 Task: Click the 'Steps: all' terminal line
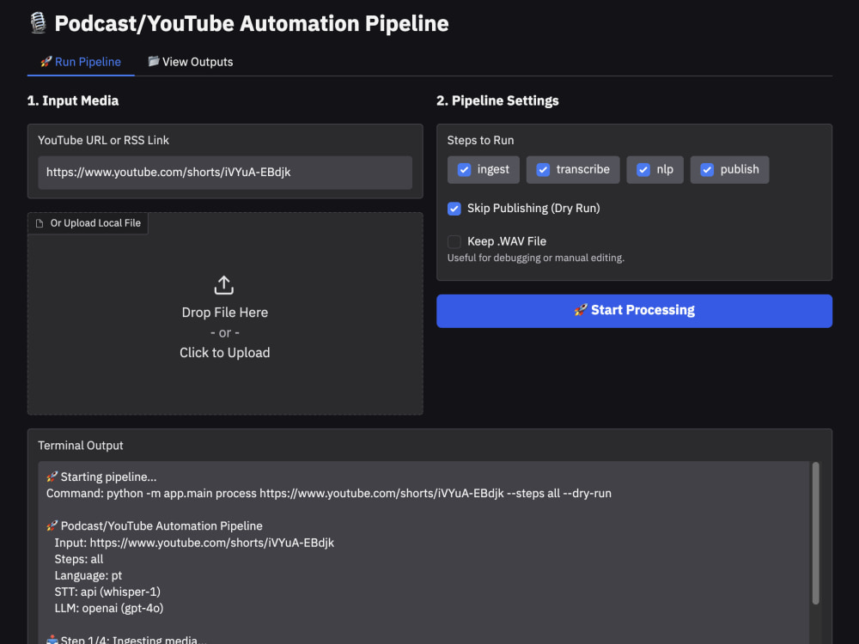pos(79,559)
